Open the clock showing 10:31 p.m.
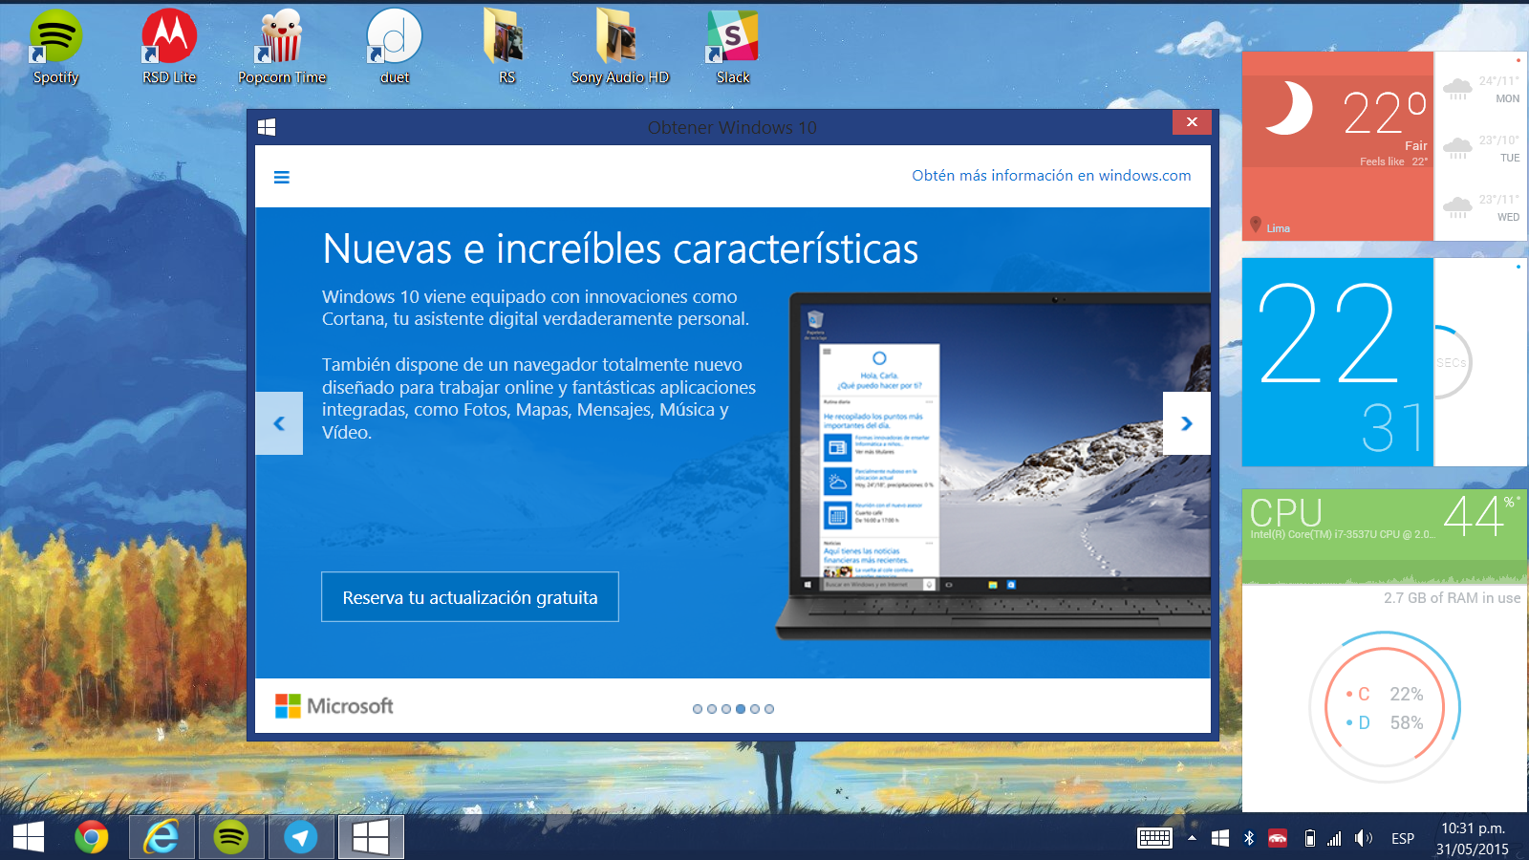 tap(1473, 838)
